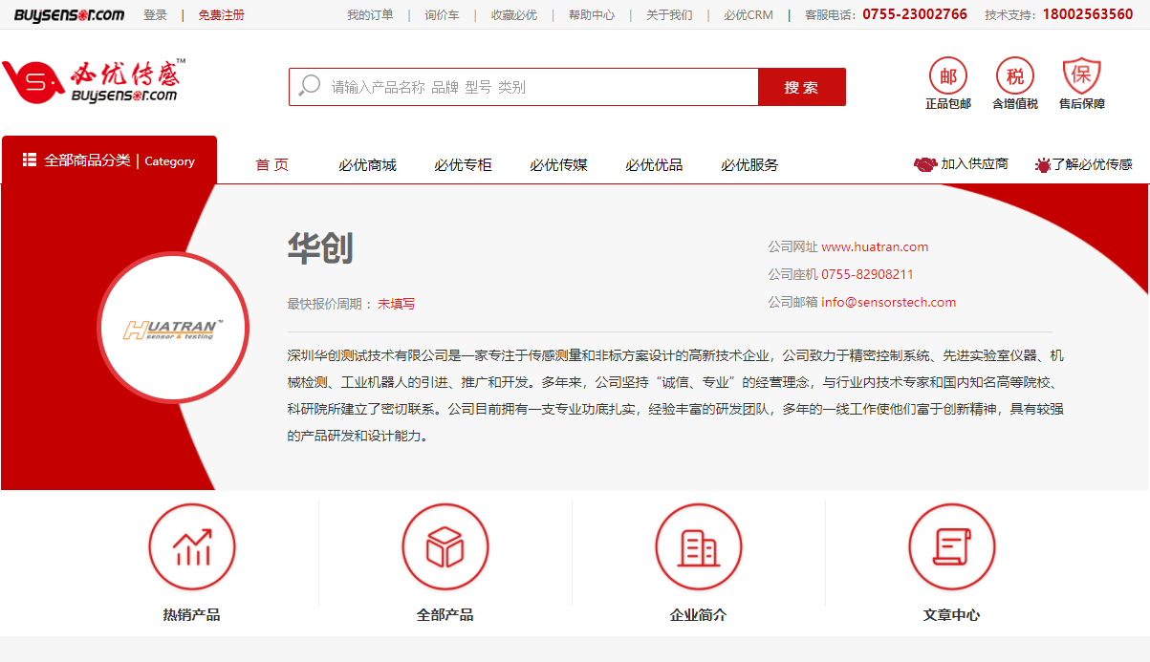Click the 正品包邮 label text
Screen dimensions: 1150x662
click(948, 104)
